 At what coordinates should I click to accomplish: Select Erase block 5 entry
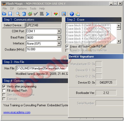(x=89, y=42)
